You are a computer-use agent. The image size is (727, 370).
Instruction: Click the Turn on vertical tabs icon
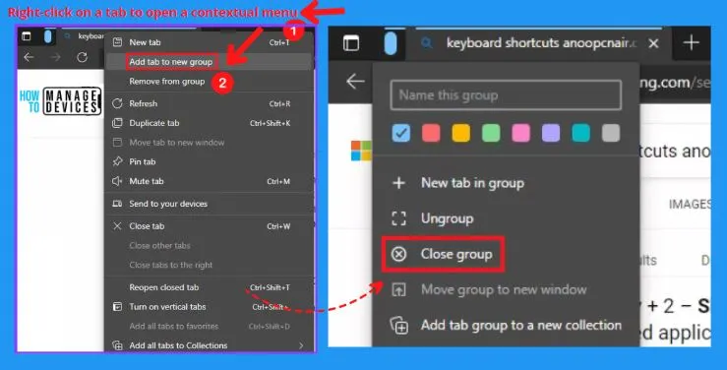pos(118,306)
